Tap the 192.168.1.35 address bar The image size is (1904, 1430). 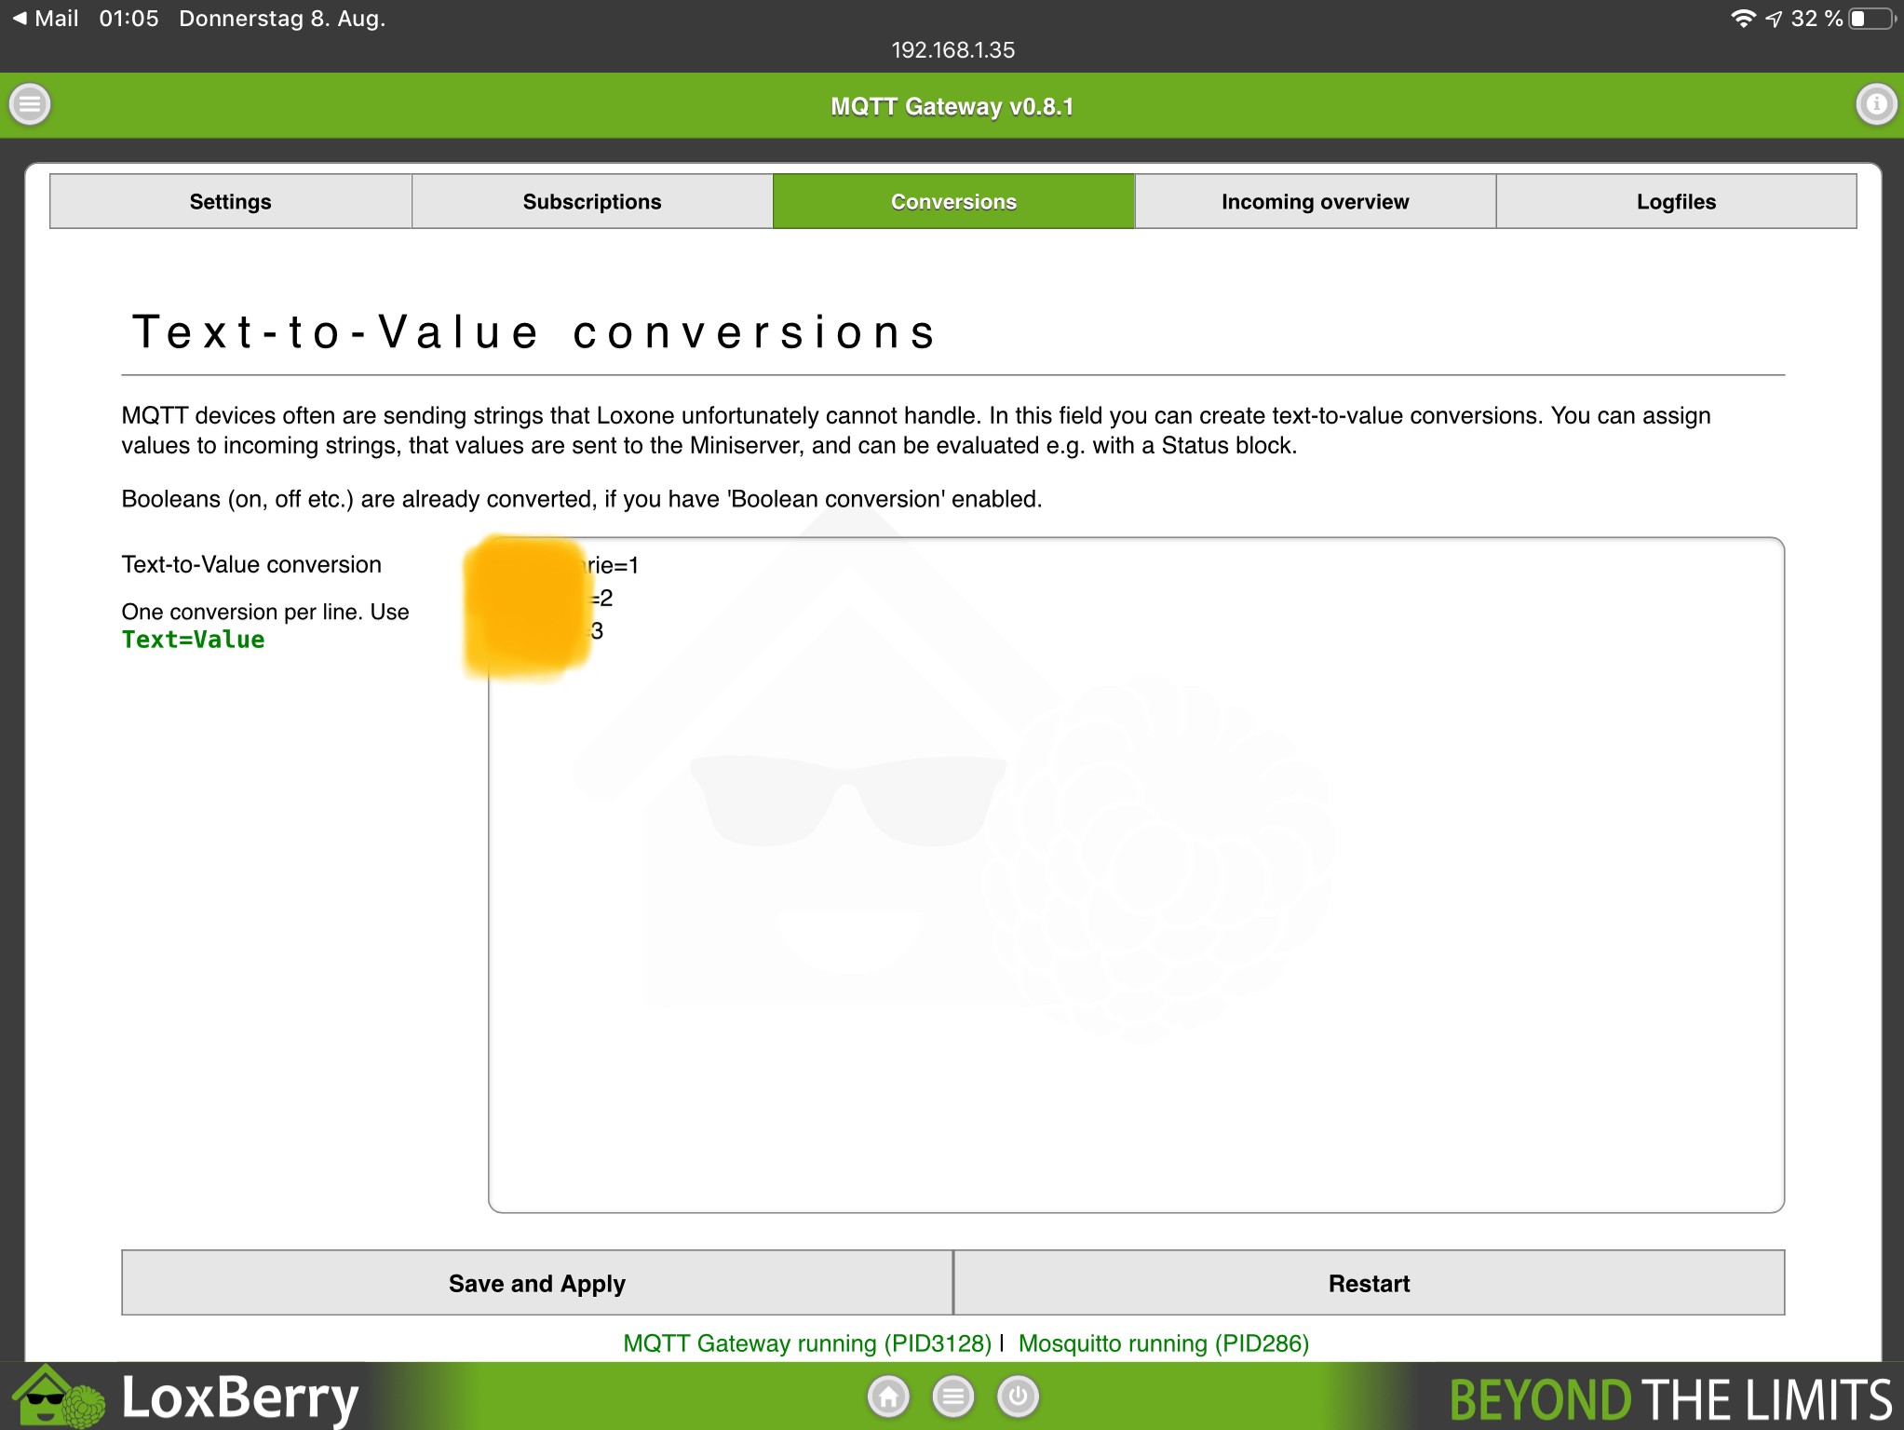[x=952, y=50]
